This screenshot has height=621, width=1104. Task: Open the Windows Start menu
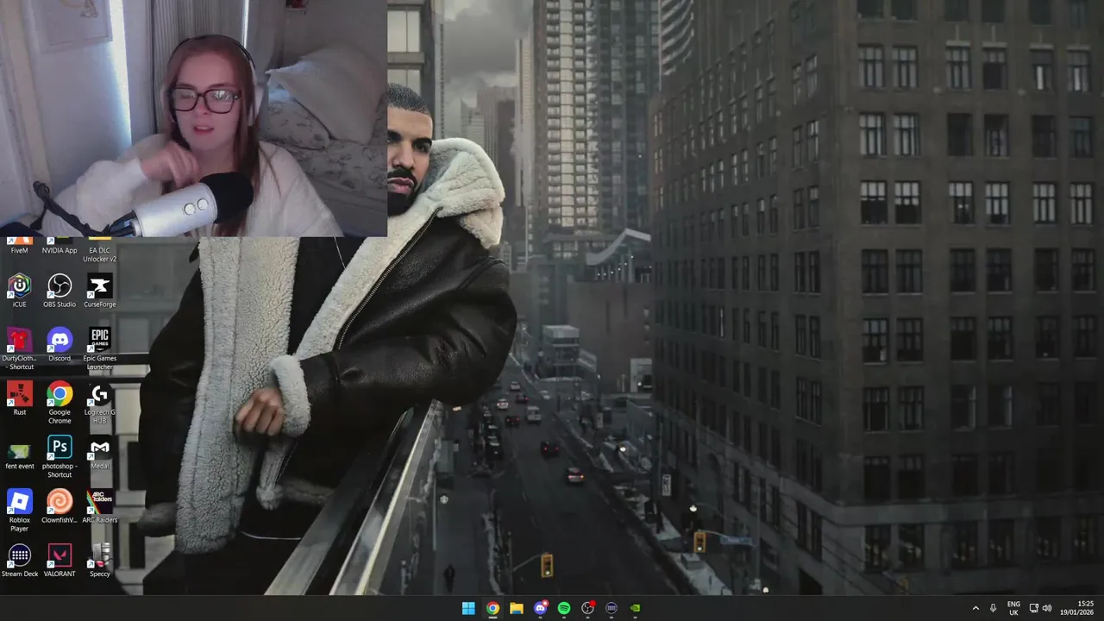point(468,608)
